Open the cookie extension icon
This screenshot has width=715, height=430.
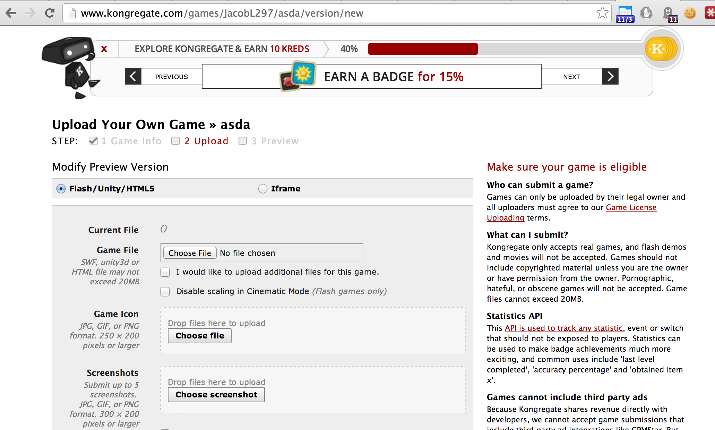pos(690,13)
